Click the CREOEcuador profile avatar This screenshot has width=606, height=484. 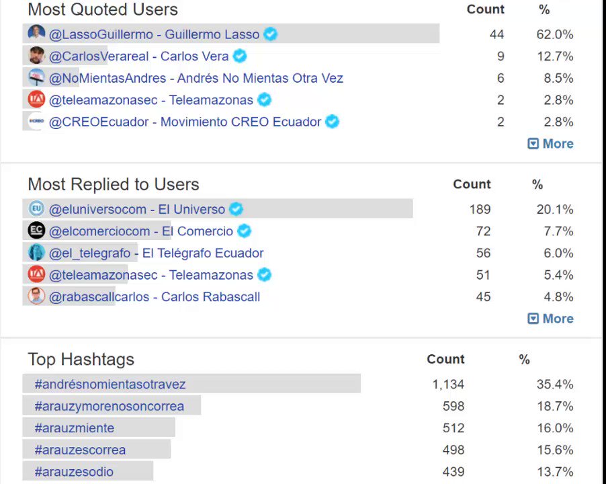pyautogui.click(x=36, y=122)
